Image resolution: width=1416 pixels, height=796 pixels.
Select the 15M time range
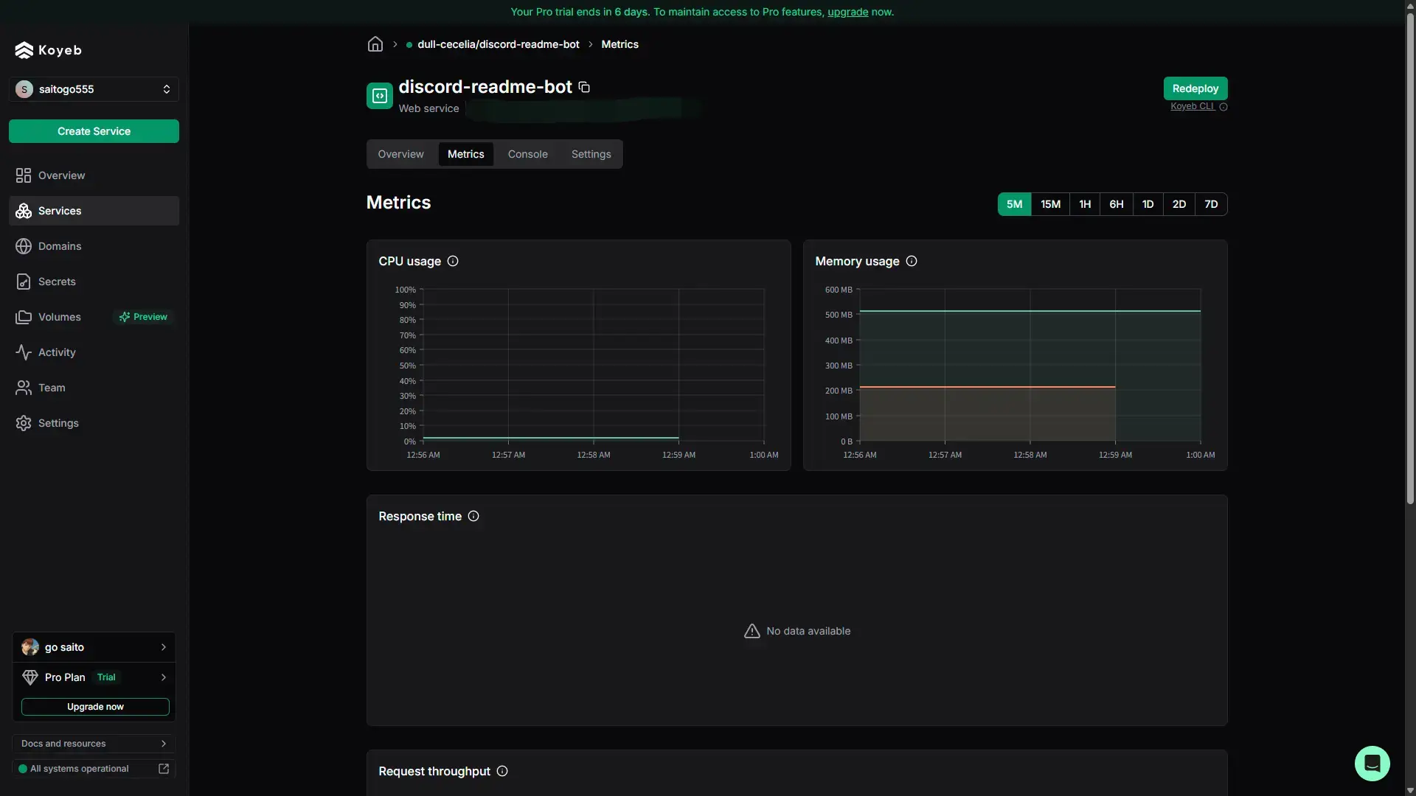point(1051,204)
